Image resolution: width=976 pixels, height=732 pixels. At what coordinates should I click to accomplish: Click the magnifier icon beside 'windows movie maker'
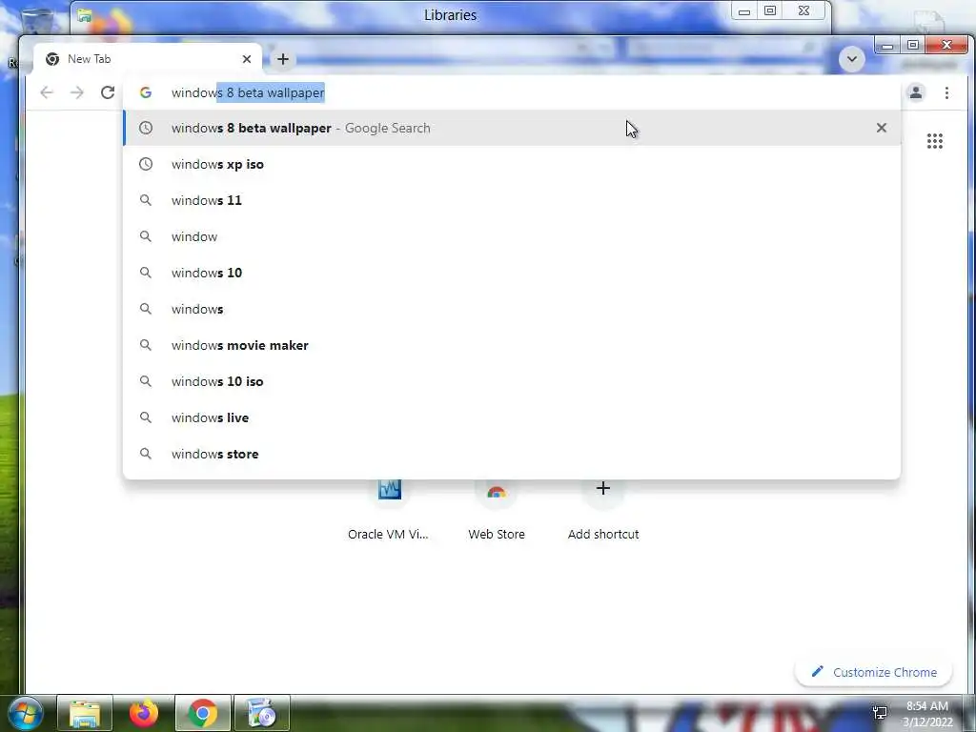tap(146, 344)
